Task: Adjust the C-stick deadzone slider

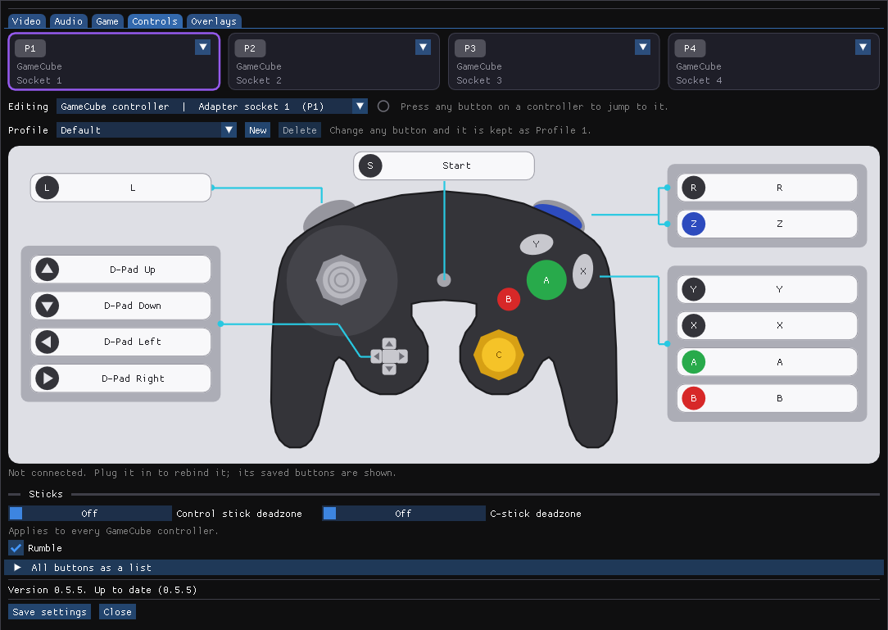Action: click(404, 514)
